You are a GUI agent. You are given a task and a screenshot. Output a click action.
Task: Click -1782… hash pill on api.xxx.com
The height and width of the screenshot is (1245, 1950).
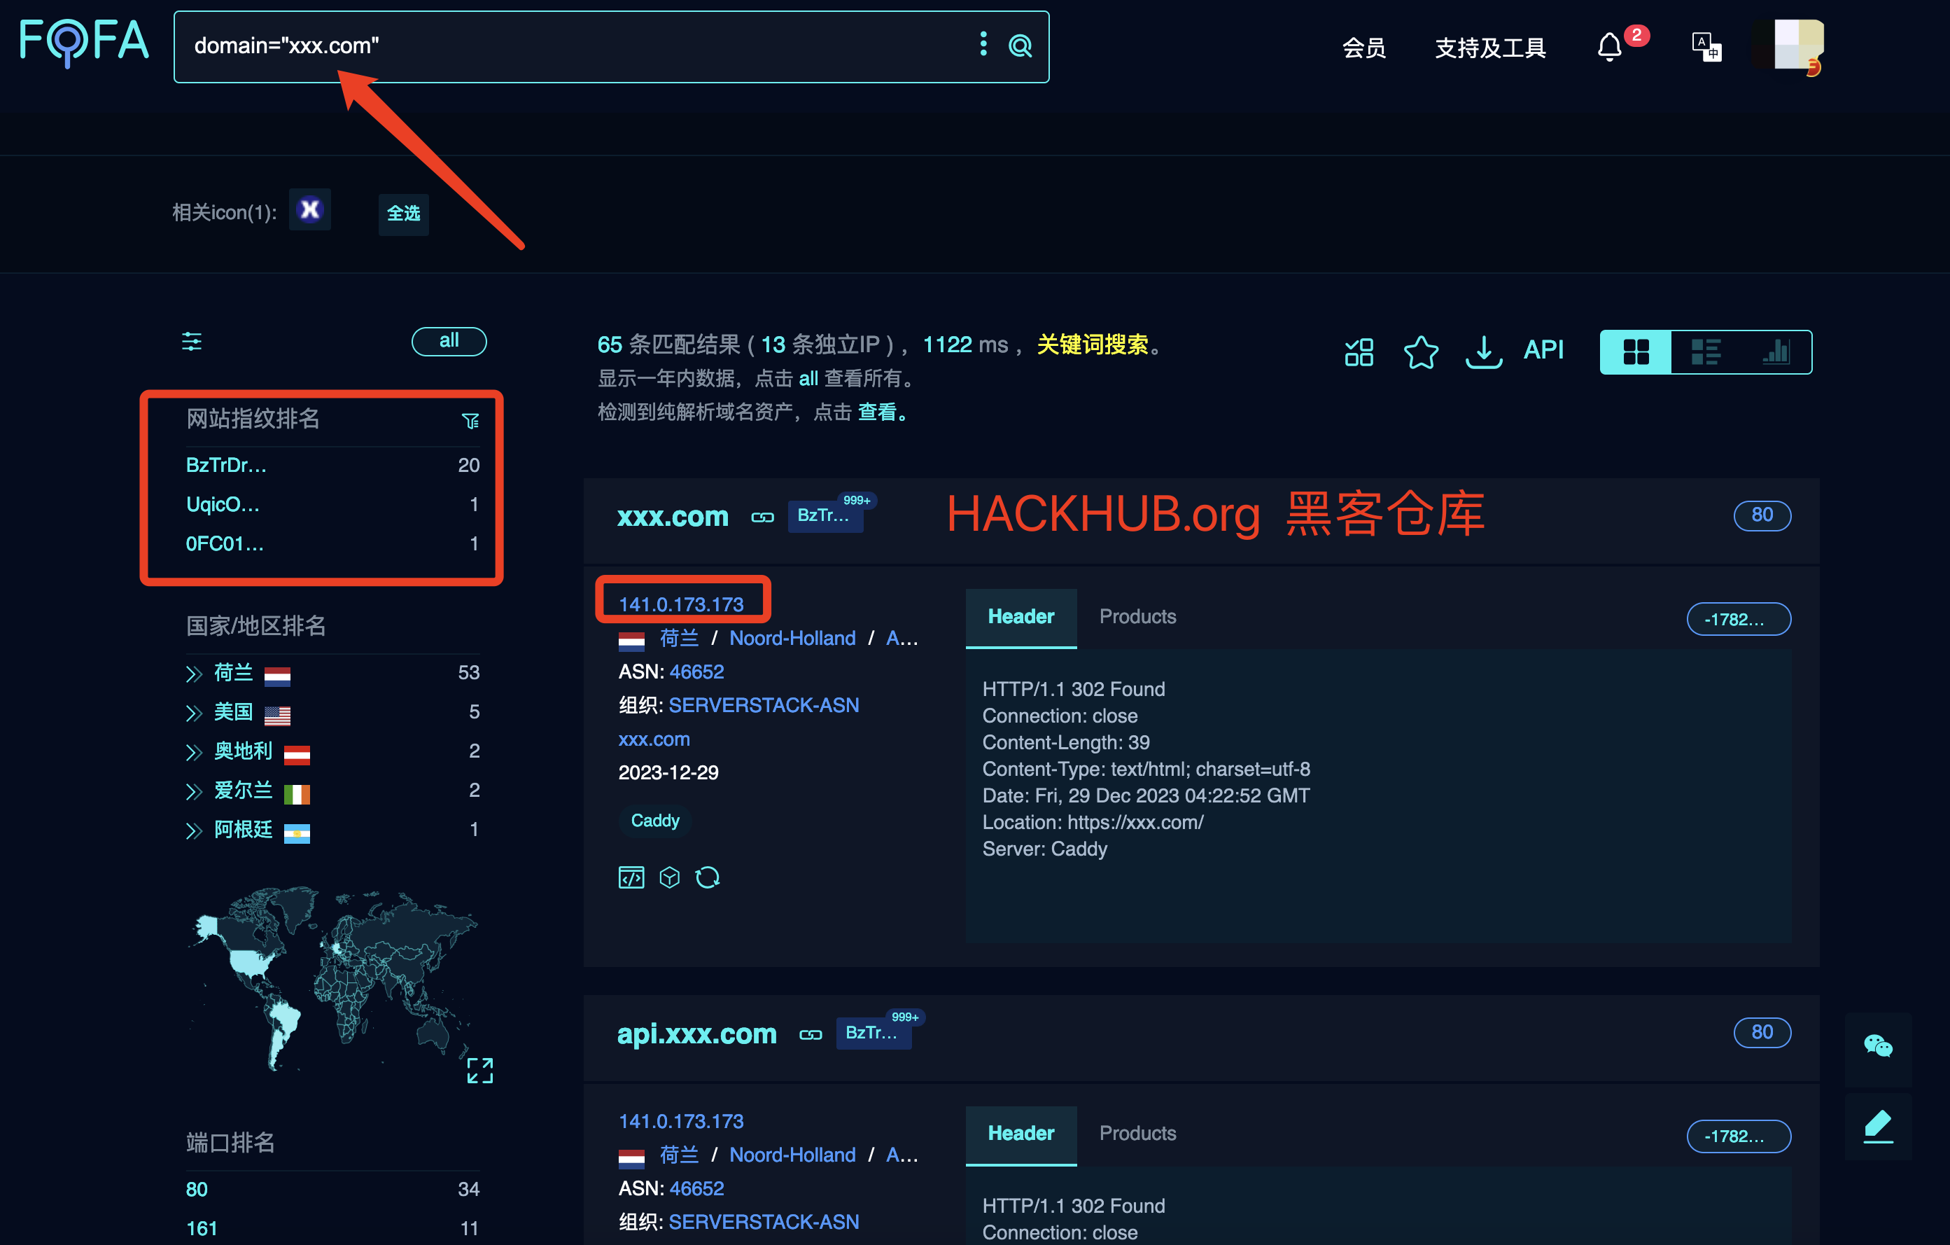tap(1738, 1136)
